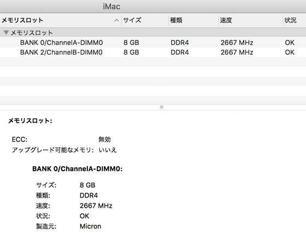
Task: Click the サイズ: detail label
Action: pos(46,185)
